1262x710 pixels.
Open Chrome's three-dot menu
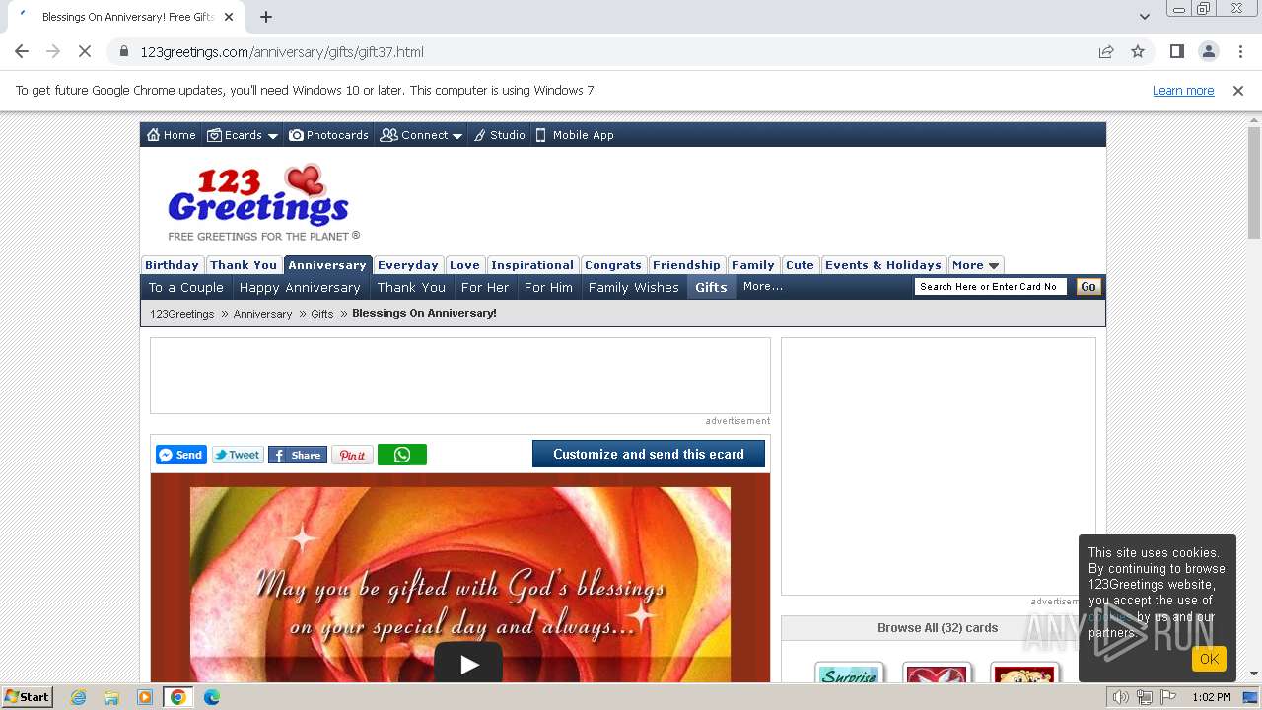tap(1238, 51)
